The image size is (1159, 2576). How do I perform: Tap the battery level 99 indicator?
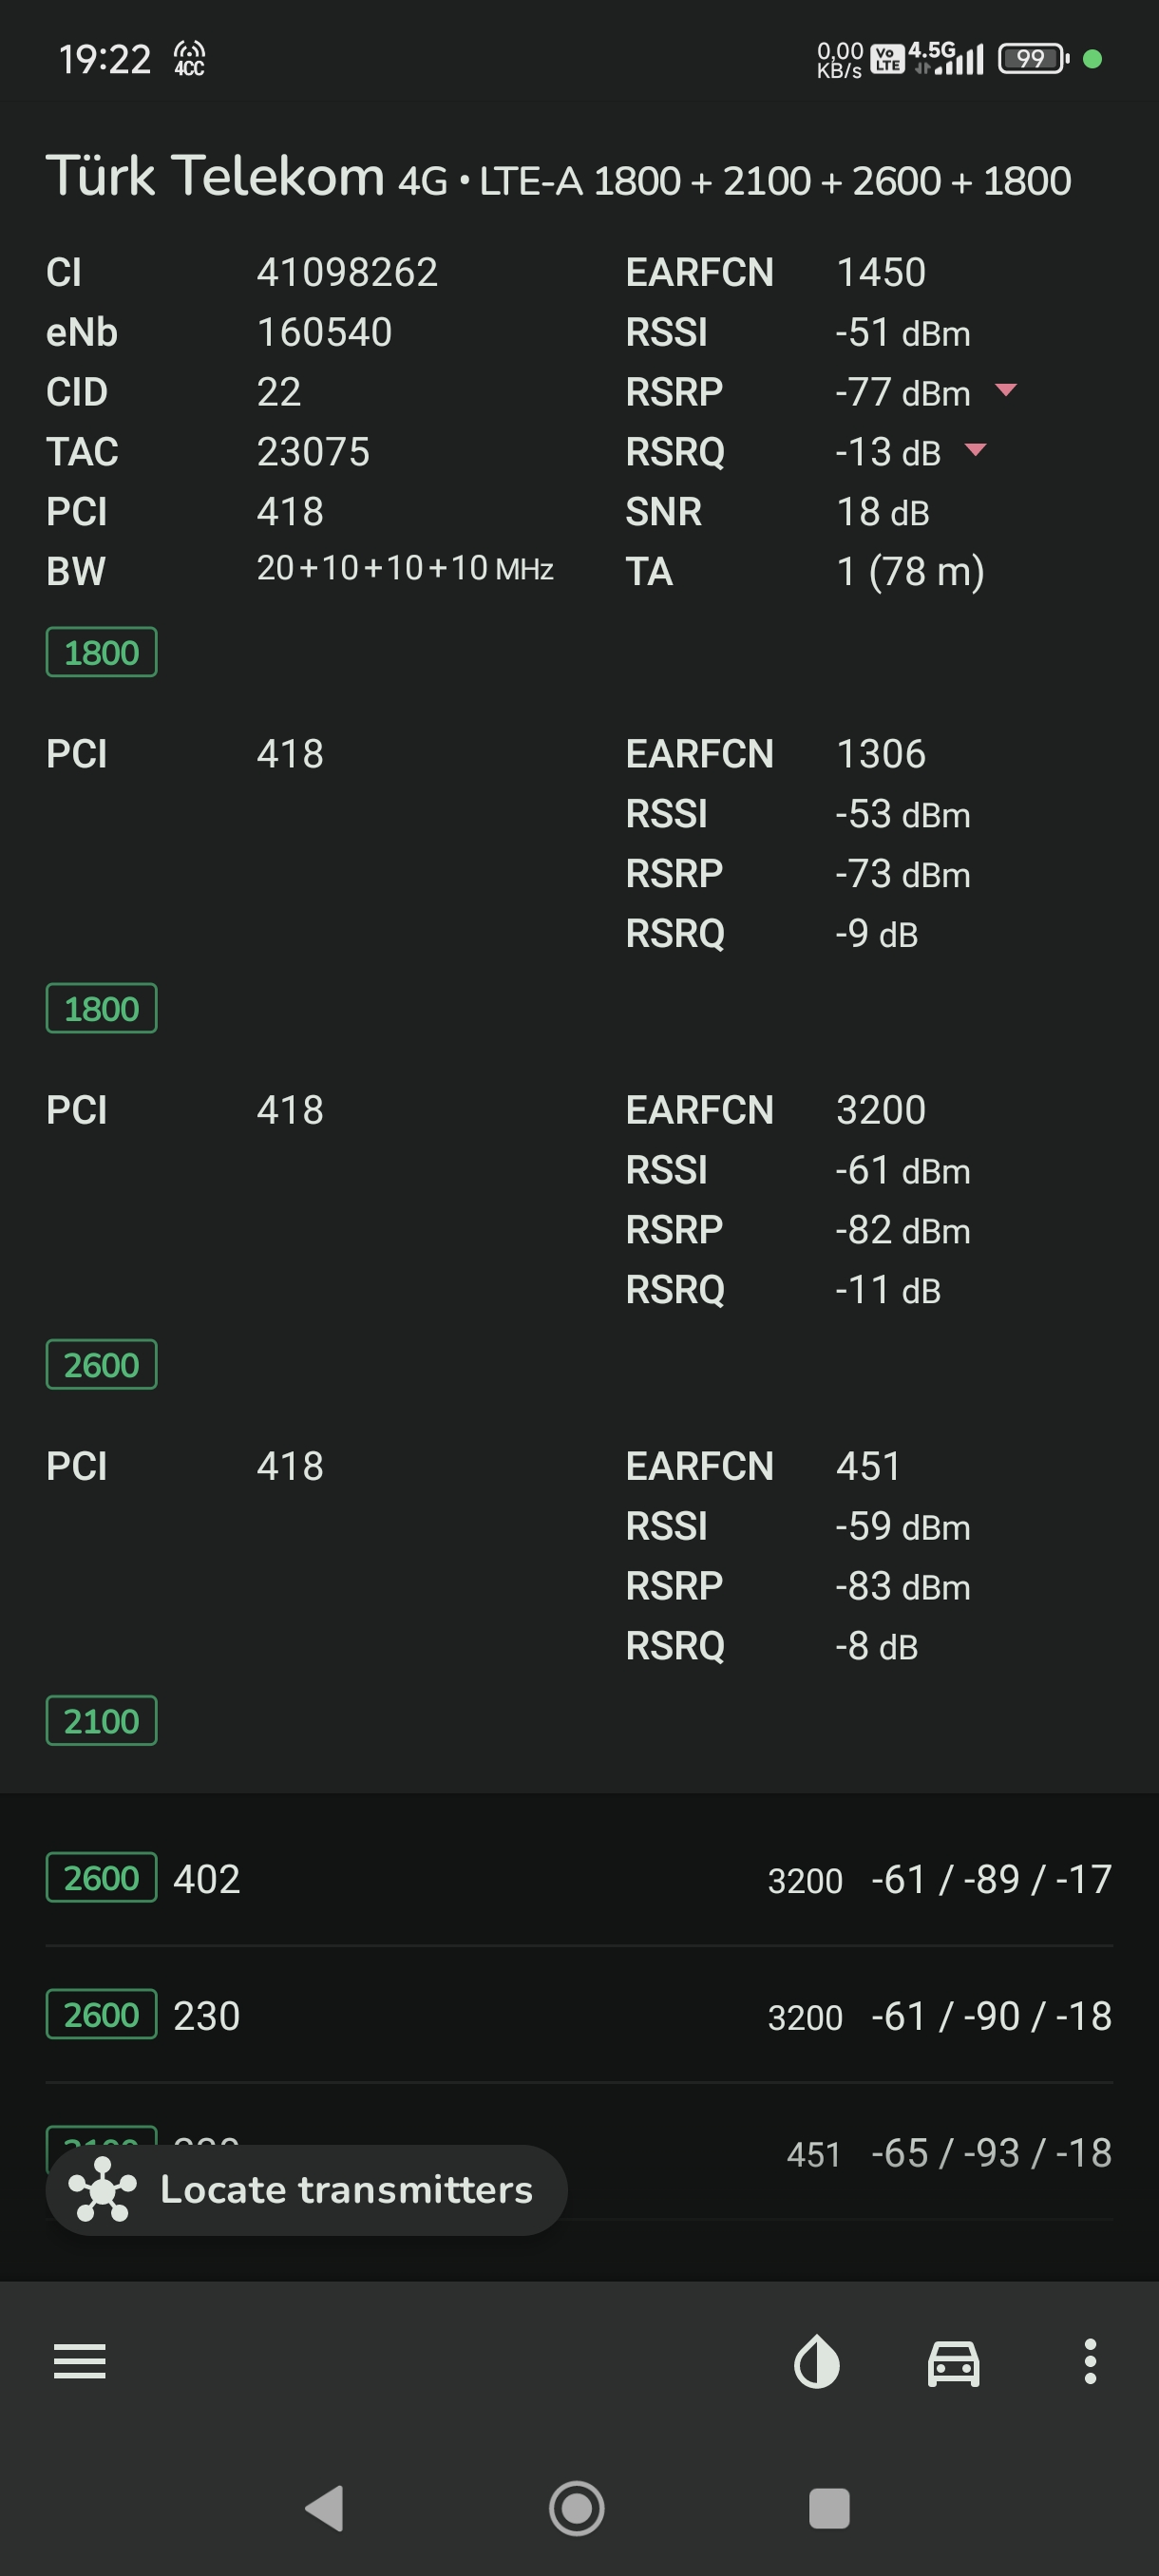(x=1033, y=59)
